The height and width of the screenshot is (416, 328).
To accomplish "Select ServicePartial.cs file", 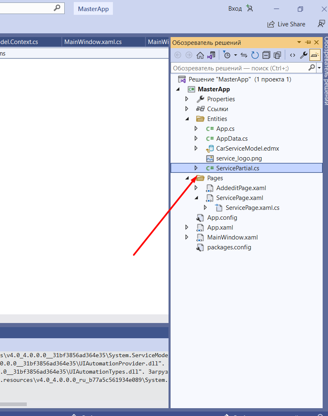I will (x=237, y=168).
